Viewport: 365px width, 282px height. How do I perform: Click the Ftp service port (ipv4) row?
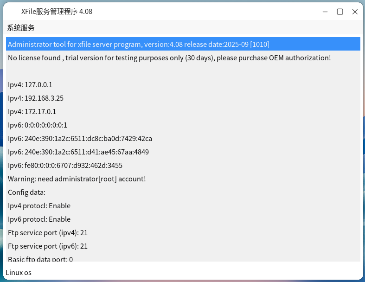click(x=48, y=233)
